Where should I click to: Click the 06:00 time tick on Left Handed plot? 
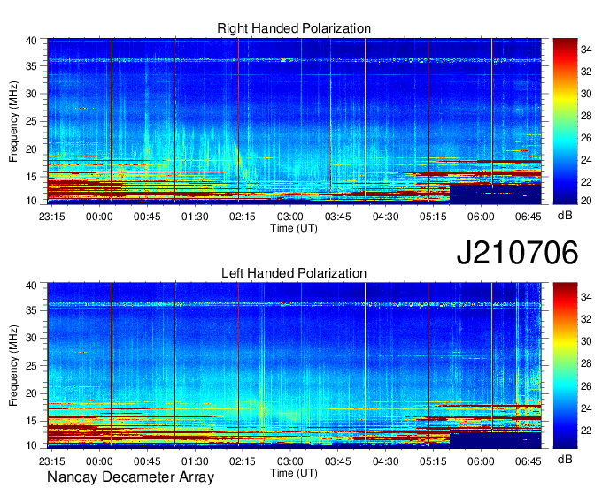click(481, 461)
